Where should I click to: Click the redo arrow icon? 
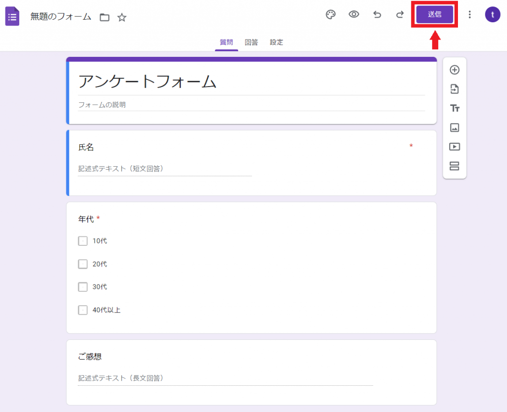pos(400,14)
